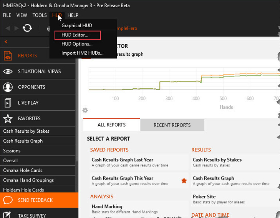Select Graphical HUD menu item
Viewport: 280px width, 218px height.
[77, 26]
